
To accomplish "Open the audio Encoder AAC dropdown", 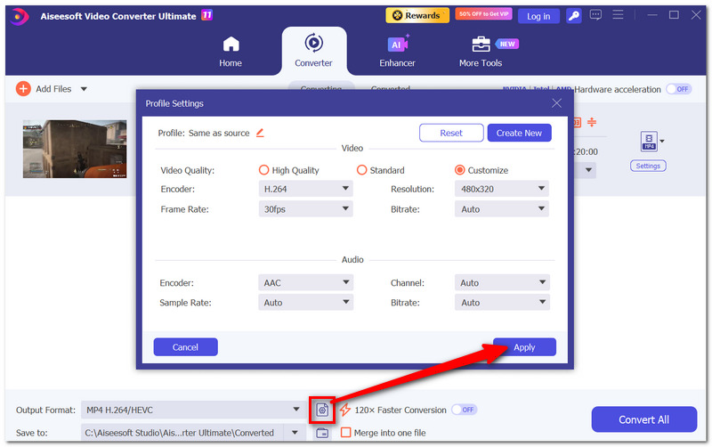I will [305, 282].
